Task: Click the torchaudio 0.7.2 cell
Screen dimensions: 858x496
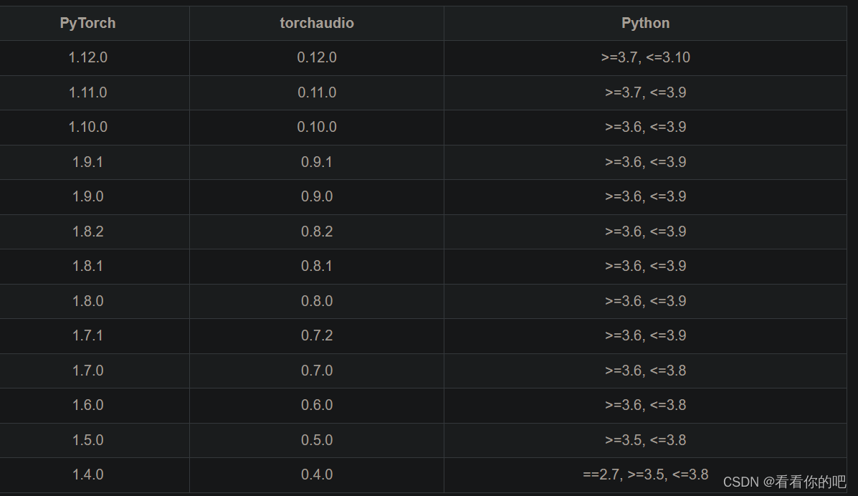Action: [316, 335]
